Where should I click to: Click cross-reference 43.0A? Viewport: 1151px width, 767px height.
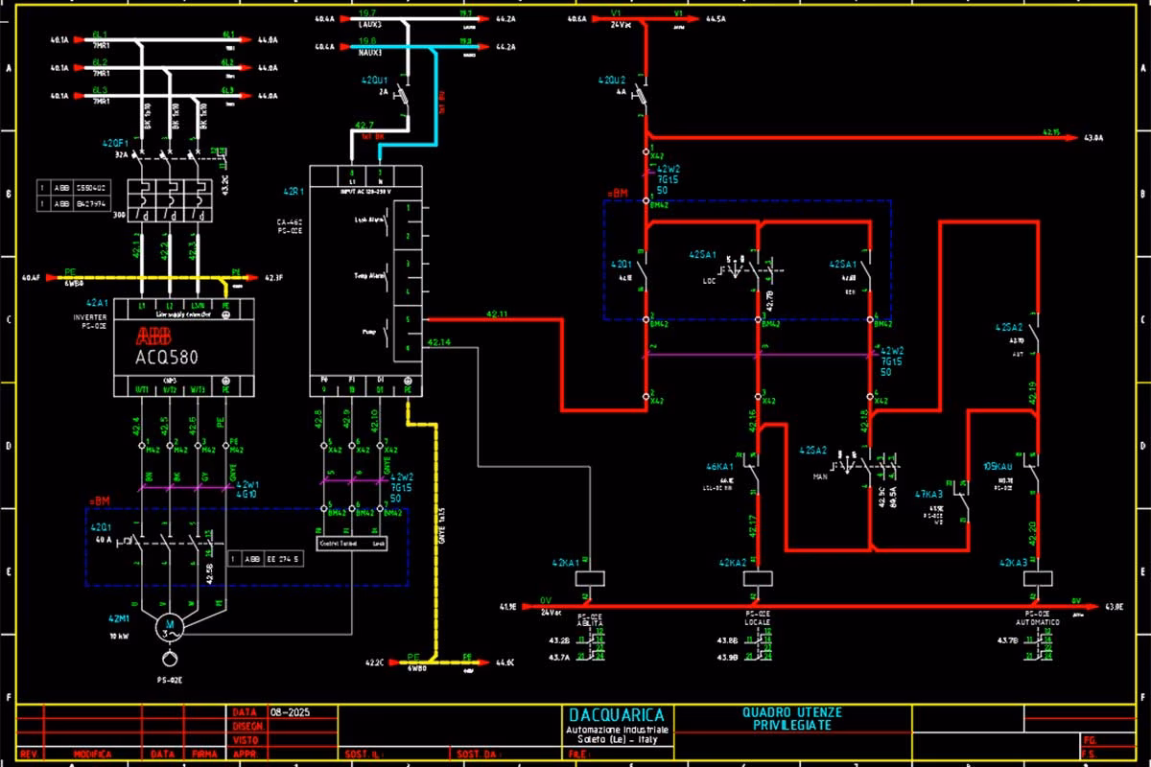click(1094, 138)
